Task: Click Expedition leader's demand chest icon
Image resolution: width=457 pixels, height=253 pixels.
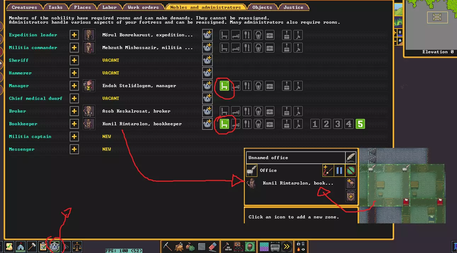Action: (287, 35)
